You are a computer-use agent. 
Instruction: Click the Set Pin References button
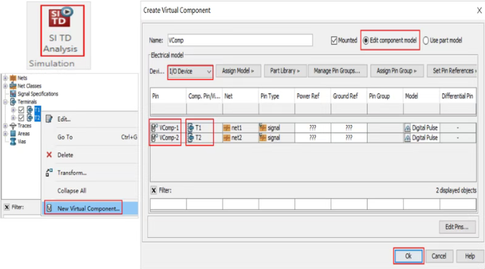click(452, 71)
